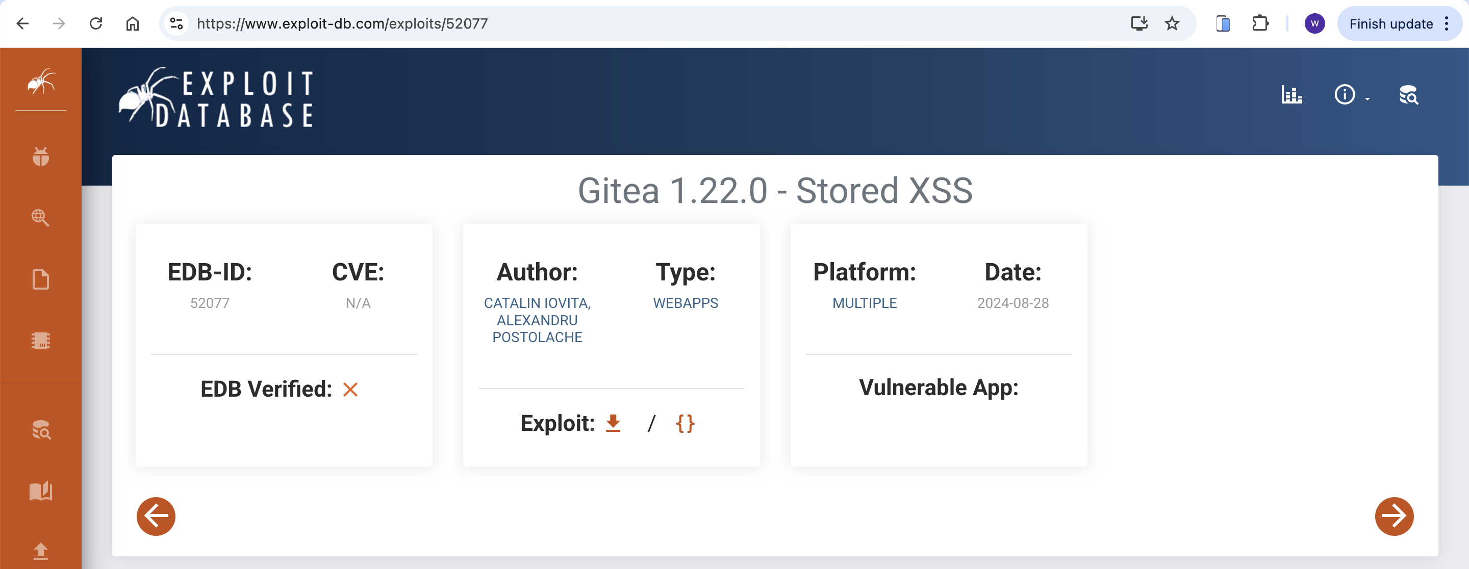Open Google Hacking Database globe-search icon
This screenshot has height=569, width=1469.
(40, 217)
